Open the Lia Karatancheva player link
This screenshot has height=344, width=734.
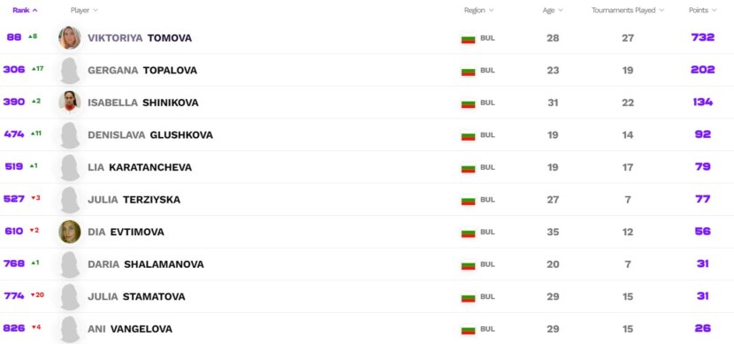(x=140, y=167)
